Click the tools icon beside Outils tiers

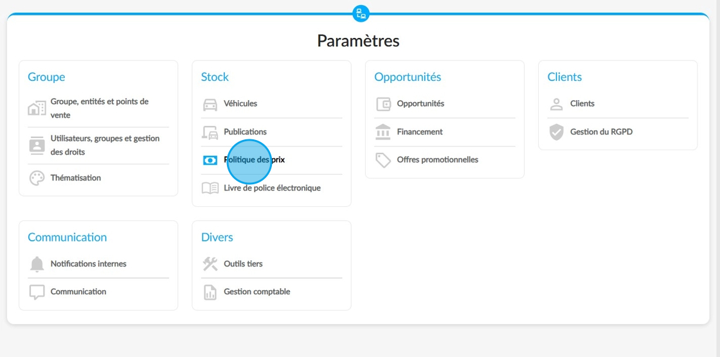[210, 265]
